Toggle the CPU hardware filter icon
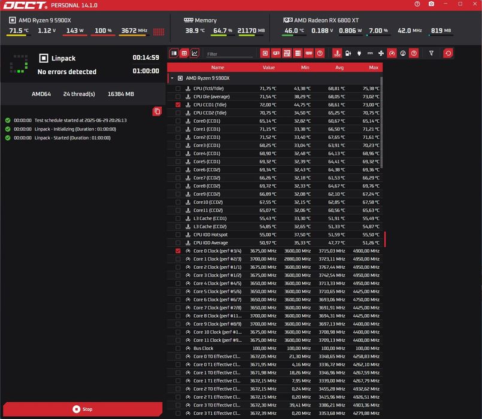Screen dimensions: 482x419 265,53
